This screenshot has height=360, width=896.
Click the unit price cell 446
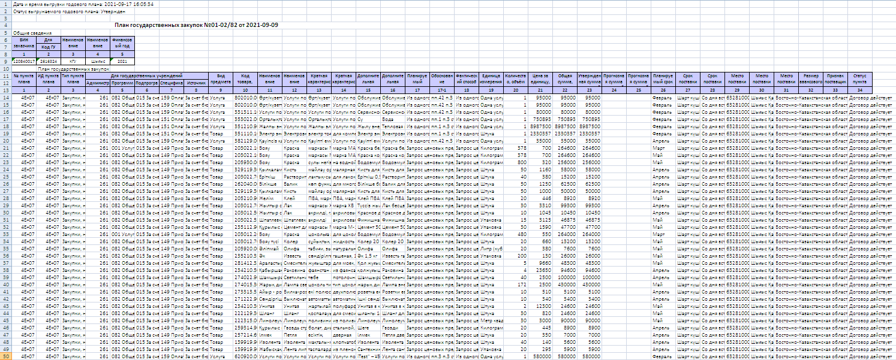pyautogui.click(x=540, y=198)
